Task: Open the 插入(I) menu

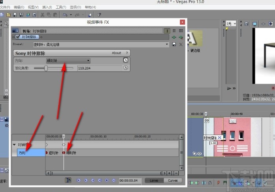Action: coord(47,7)
